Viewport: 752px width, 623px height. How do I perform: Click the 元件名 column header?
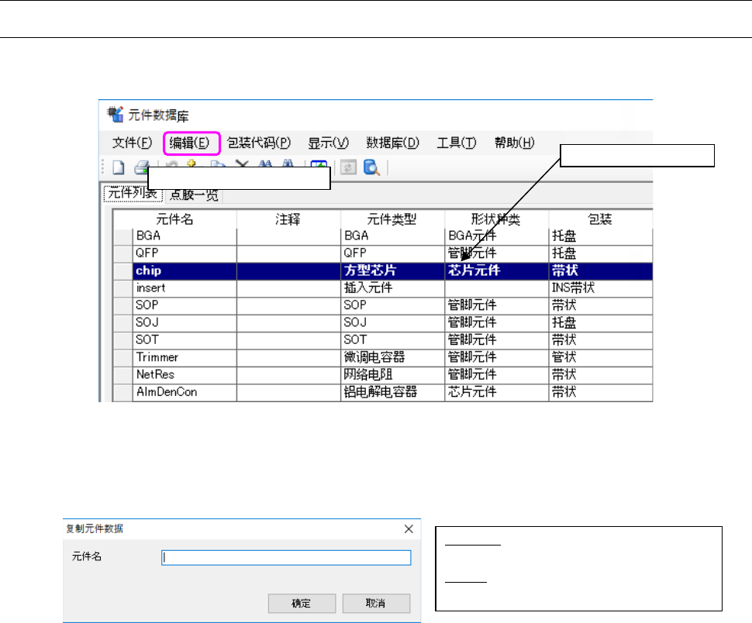point(174,219)
